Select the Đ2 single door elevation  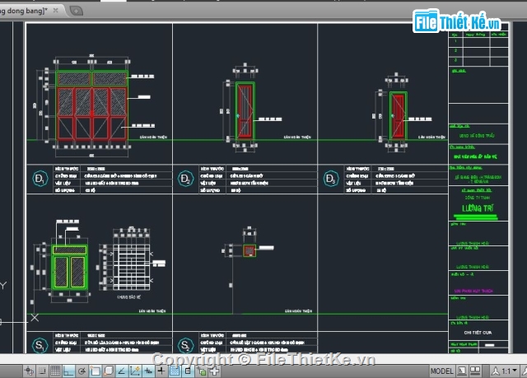(245, 110)
